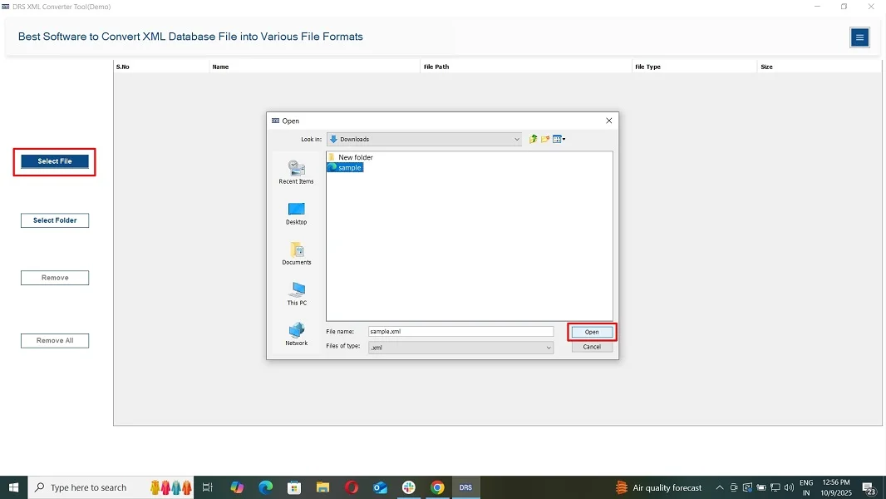Expand the view menu dropdown arrow
This screenshot has height=499, width=886.
[x=564, y=140]
